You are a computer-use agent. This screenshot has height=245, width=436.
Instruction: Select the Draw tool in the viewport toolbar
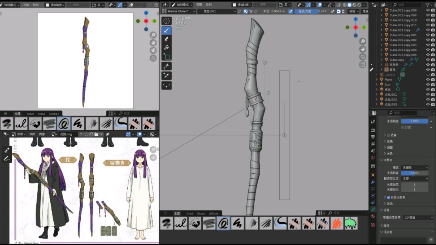coord(166,30)
